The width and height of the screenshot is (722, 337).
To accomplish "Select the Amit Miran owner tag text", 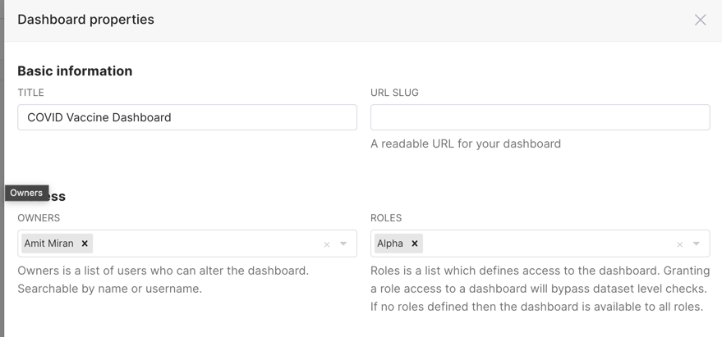I will pos(49,244).
